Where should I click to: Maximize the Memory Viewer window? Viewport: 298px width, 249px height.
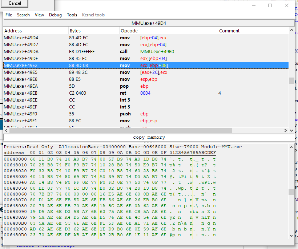click(x=270, y=5)
